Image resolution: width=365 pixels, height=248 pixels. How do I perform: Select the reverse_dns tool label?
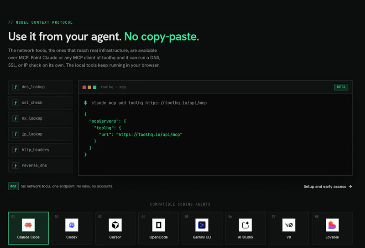[x=34, y=165]
